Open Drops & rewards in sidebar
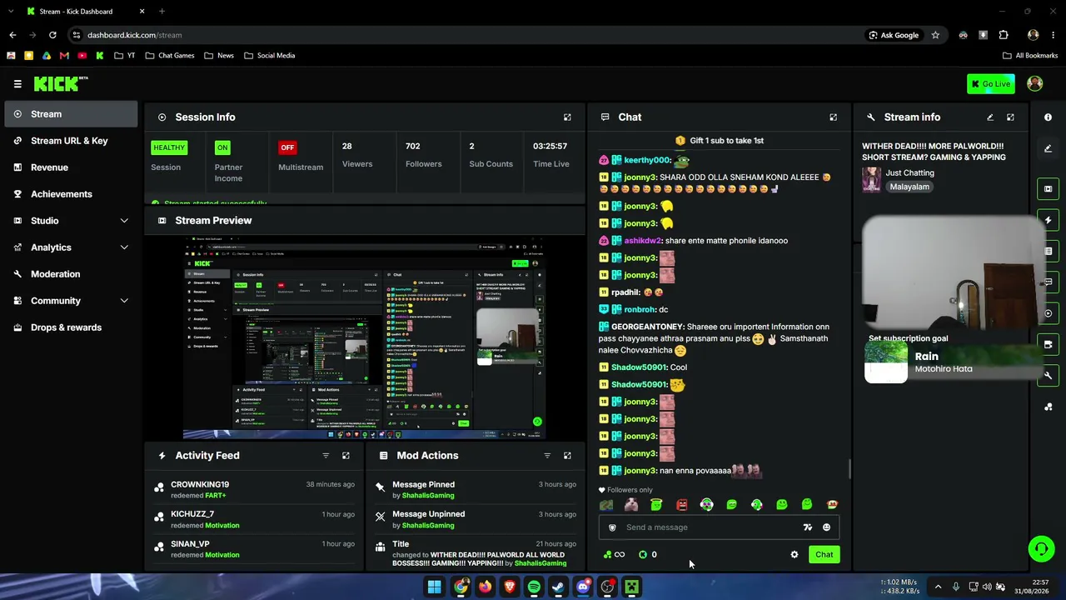This screenshot has width=1066, height=600. pyautogui.click(x=70, y=327)
